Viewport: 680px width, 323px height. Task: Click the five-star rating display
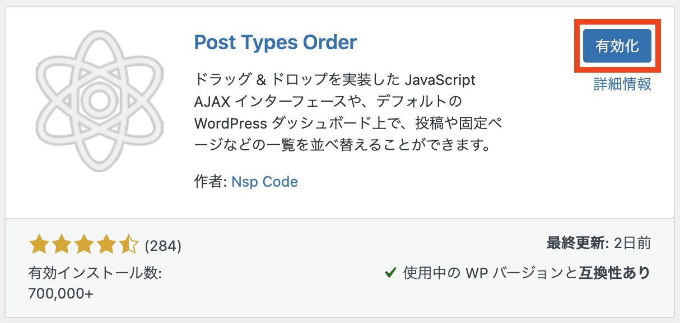click(x=83, y=245)
